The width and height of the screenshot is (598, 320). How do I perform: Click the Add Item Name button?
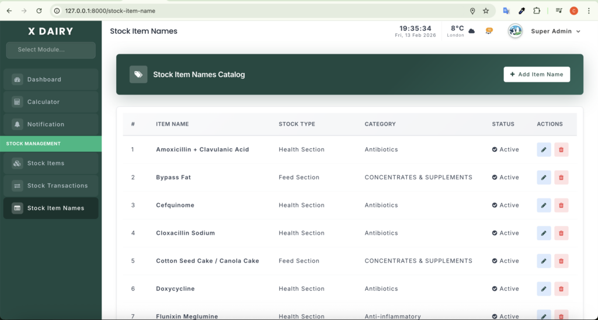point(537,75)
